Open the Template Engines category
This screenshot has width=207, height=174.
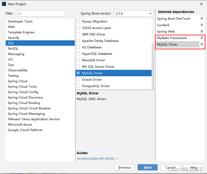coord(40,32)
